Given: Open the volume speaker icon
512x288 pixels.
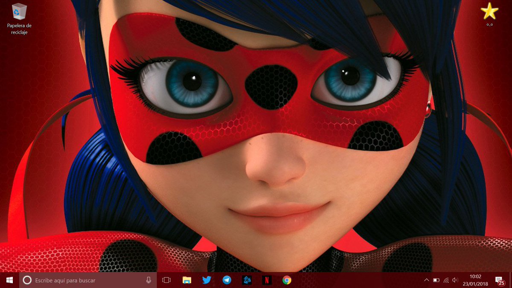Looking at the screenshot, I should (x=455, y=280).
